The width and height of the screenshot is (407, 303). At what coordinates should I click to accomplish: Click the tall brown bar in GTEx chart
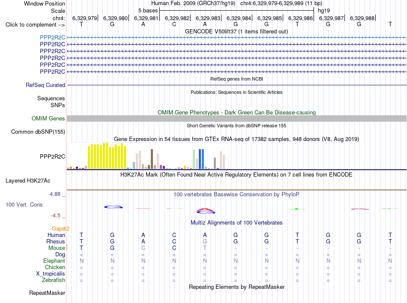pos(152,159)
